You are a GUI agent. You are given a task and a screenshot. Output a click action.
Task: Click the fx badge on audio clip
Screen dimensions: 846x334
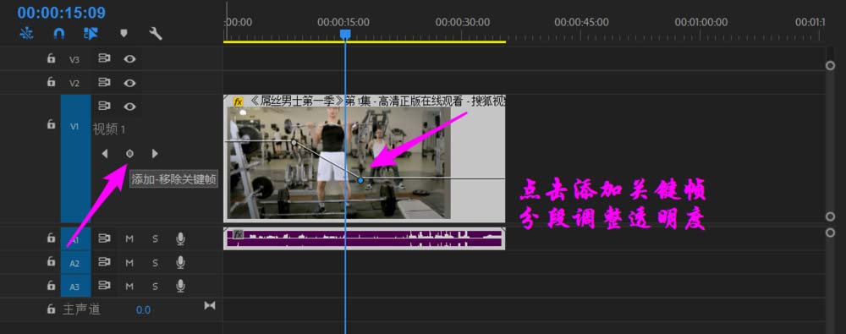(x=238, y=234)
